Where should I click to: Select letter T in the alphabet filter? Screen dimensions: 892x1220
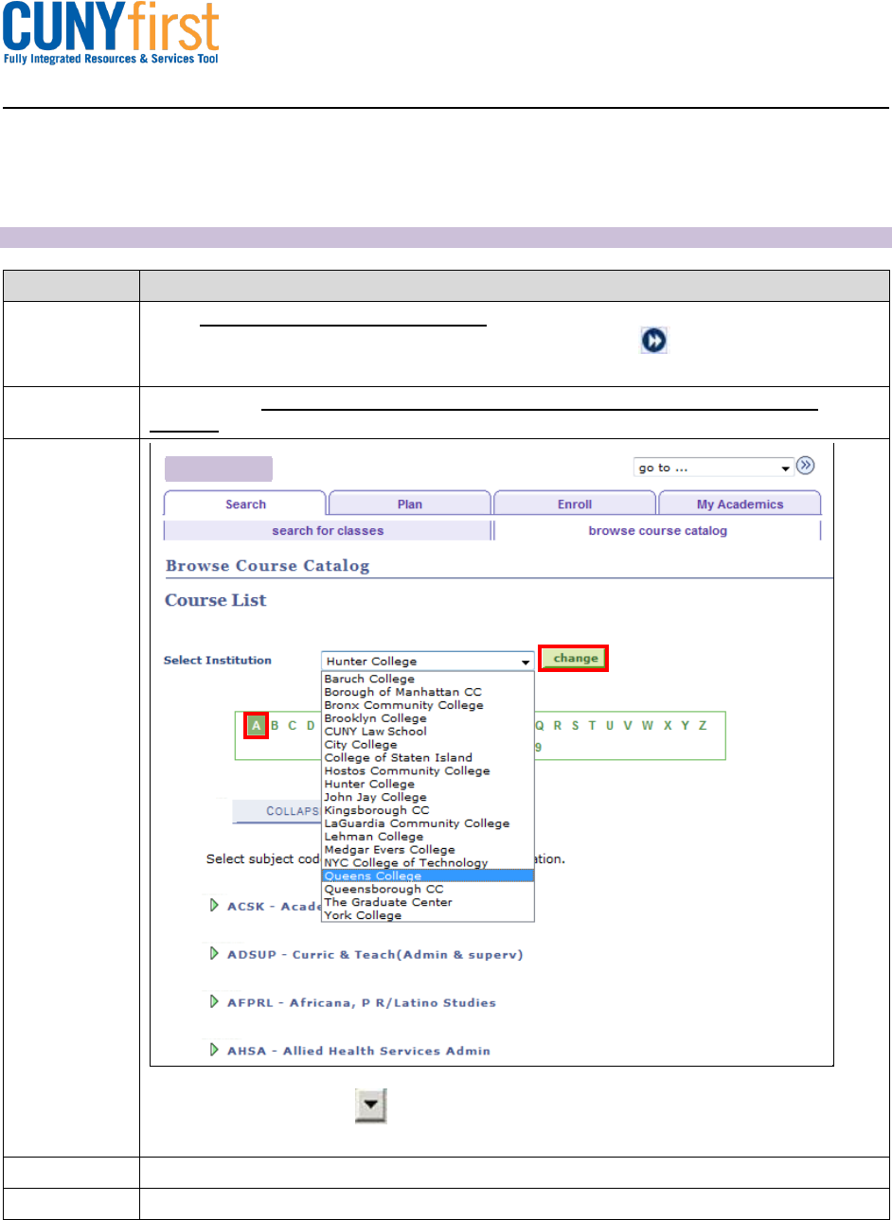[x=592, y=726]
